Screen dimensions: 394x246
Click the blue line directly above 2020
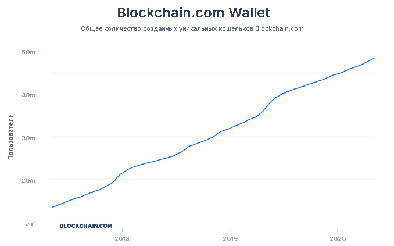[x=338, y=74]
